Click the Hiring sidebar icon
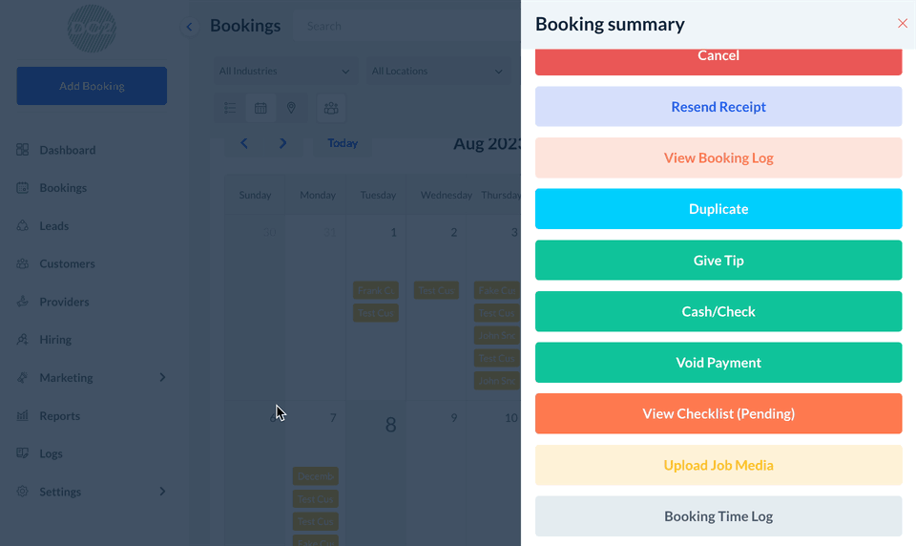The width and height of the screenshot is (916, 546). 22,340
